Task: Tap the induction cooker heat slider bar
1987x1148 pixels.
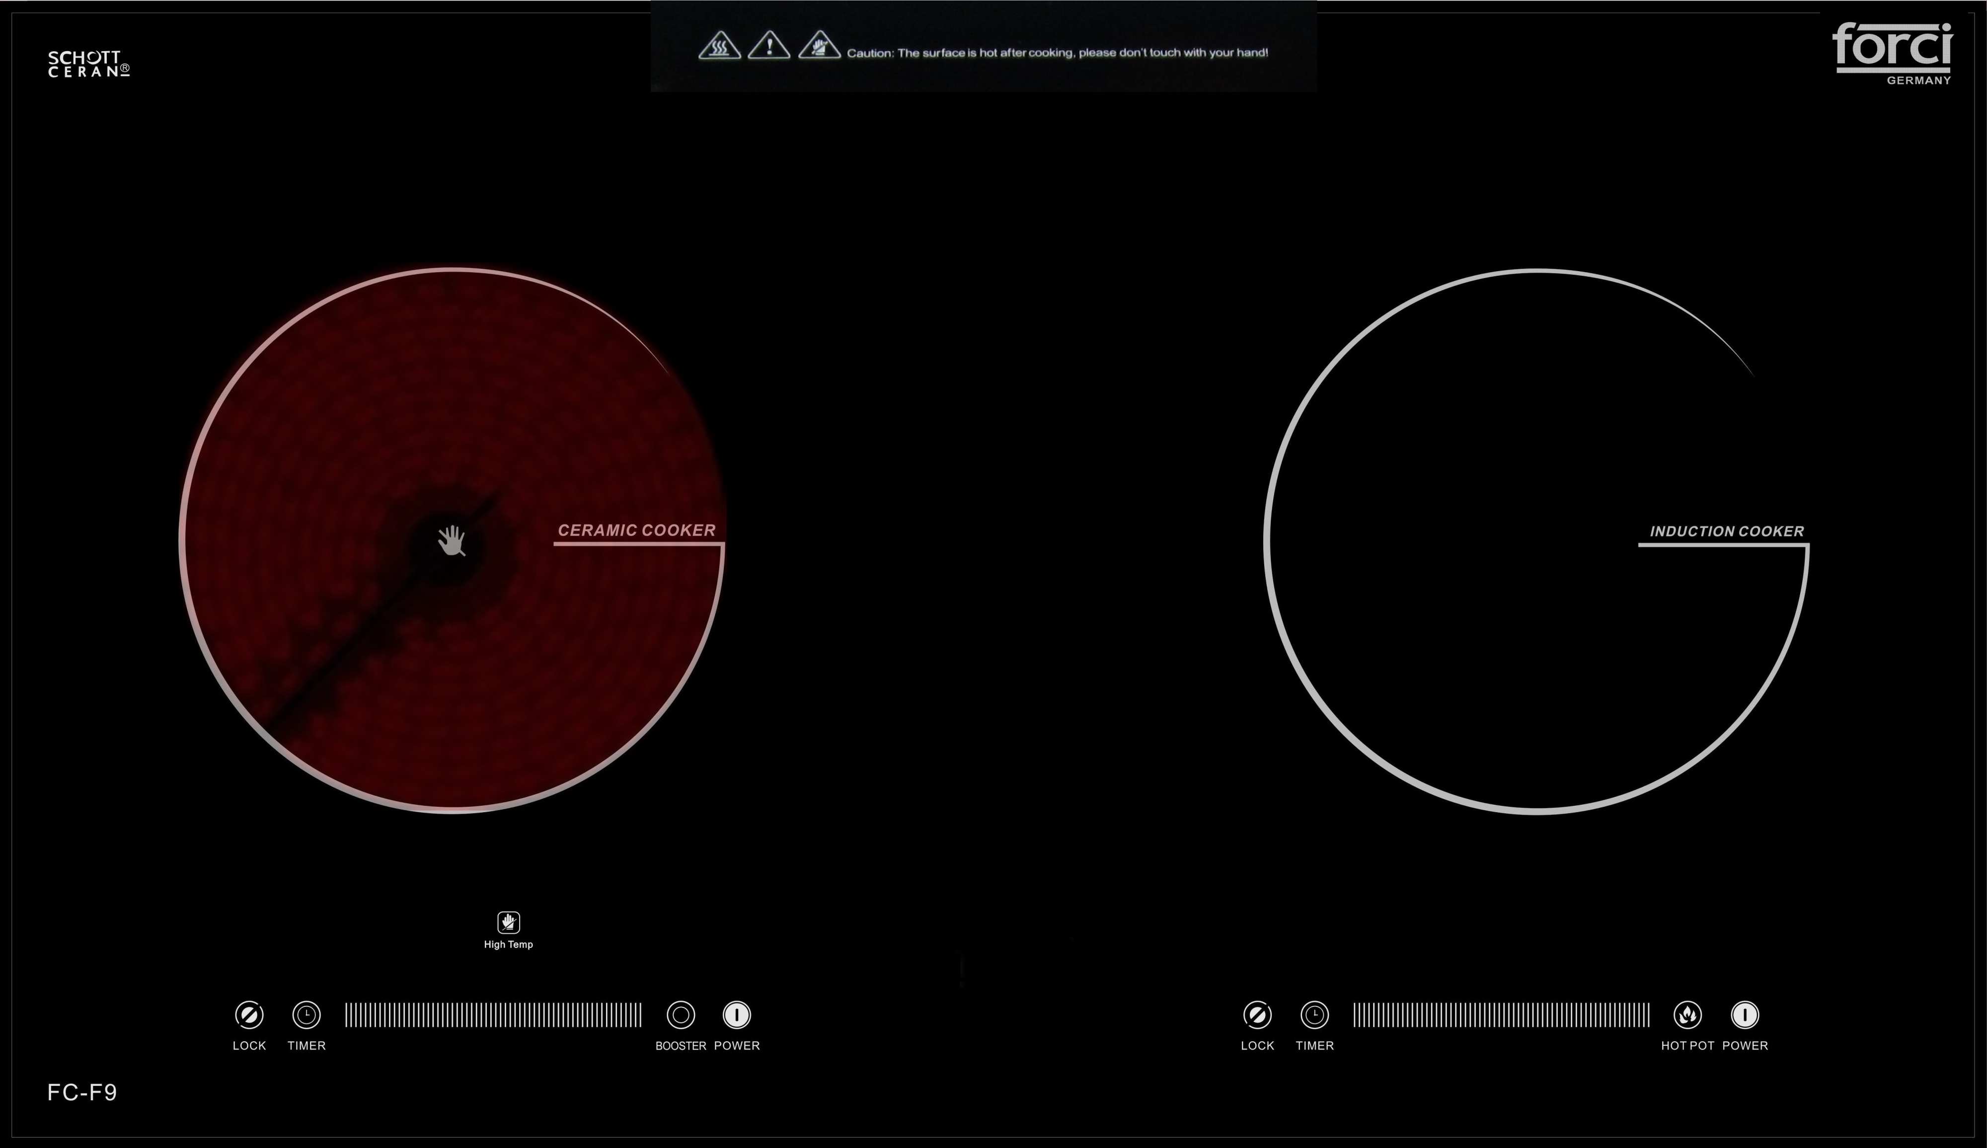Action: click(x=1501, y=1015)
